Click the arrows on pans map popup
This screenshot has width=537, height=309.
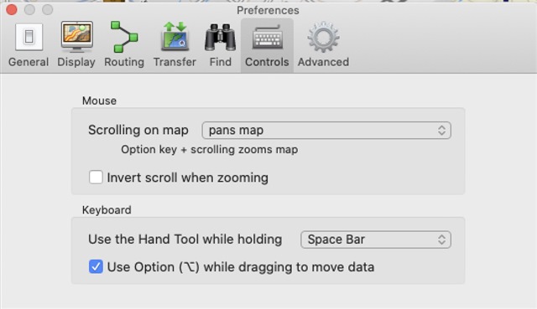pos(441,131)
